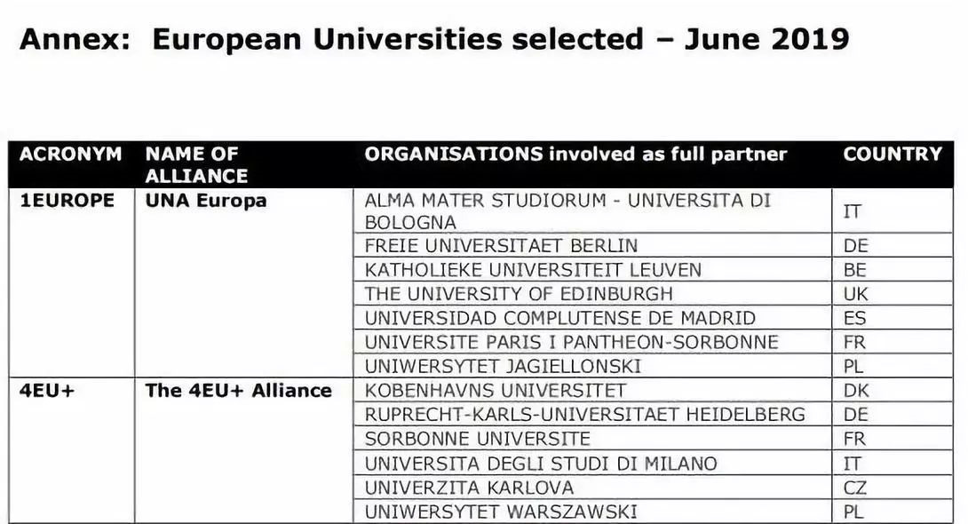Select the NAME OF ALLIANCE column header

pyautogui.click(x=196, y=164)
